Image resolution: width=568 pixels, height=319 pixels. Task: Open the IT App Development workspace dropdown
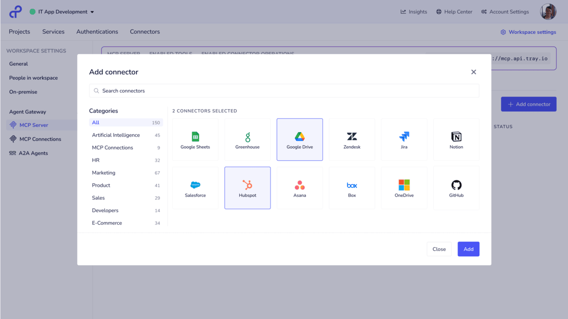(62, 11)
